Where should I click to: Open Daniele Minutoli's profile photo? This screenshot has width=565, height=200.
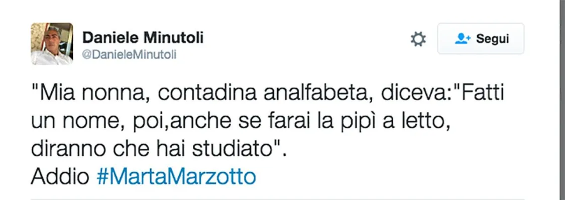click(52, 43)
